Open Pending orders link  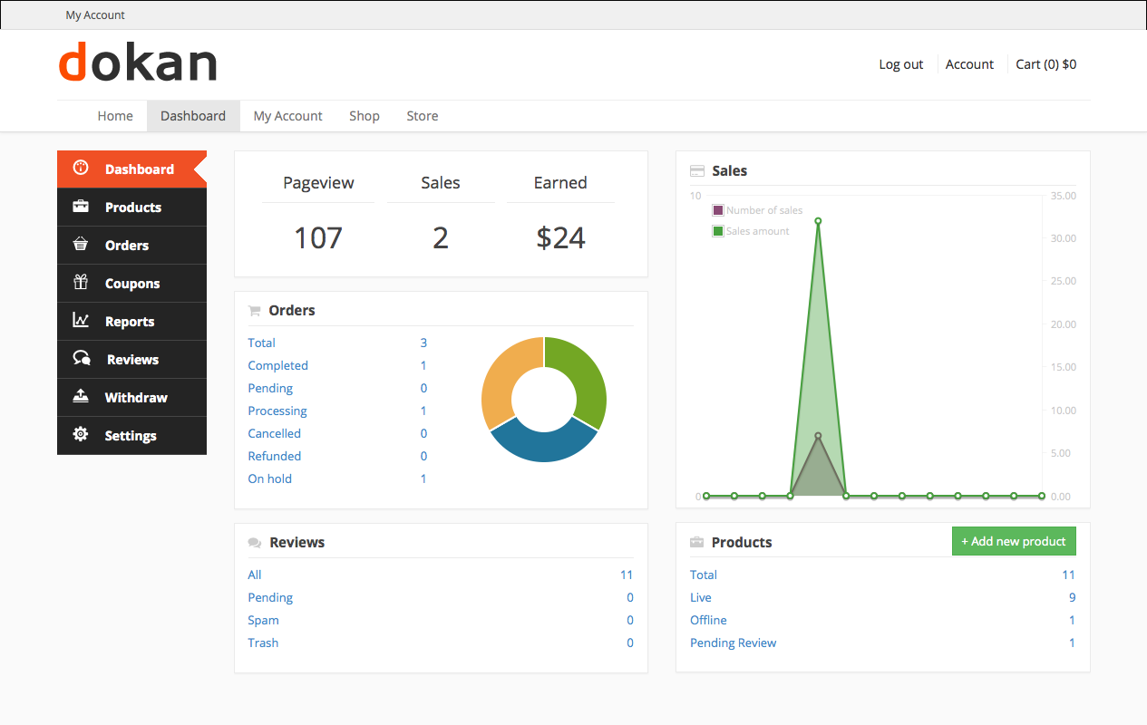270,388
